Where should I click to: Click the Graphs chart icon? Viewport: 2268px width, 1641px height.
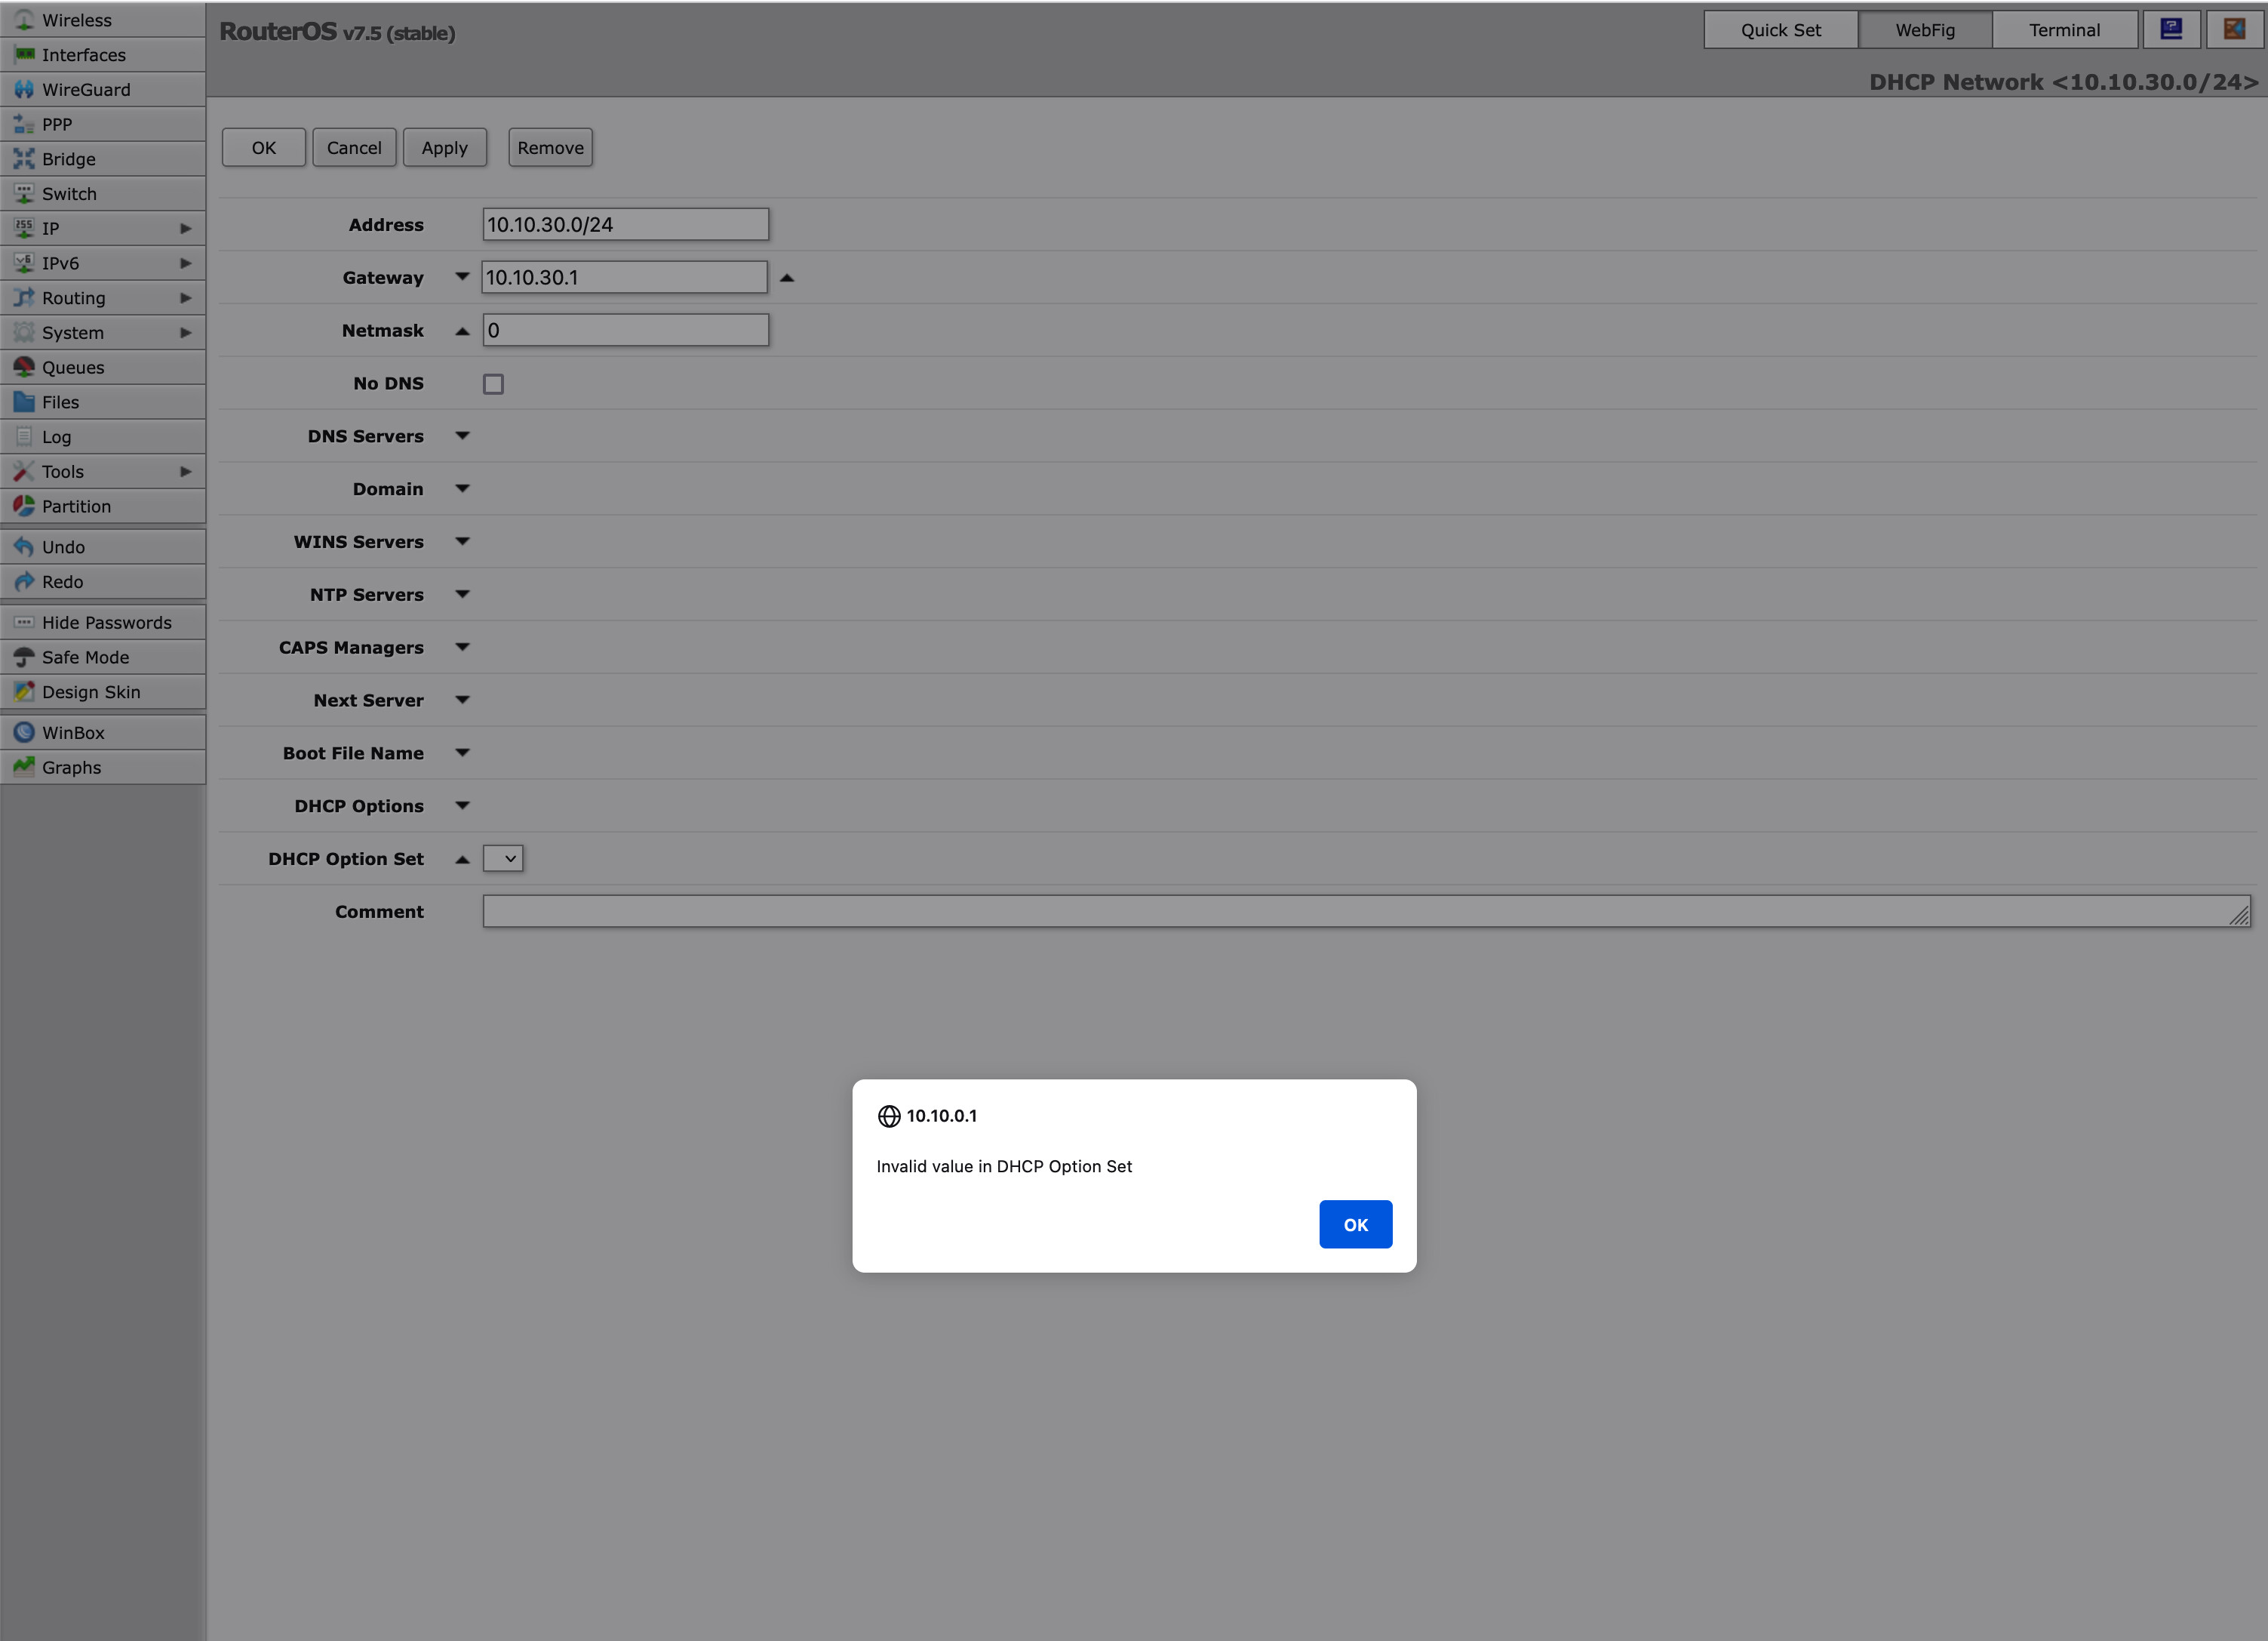point(24,768)
